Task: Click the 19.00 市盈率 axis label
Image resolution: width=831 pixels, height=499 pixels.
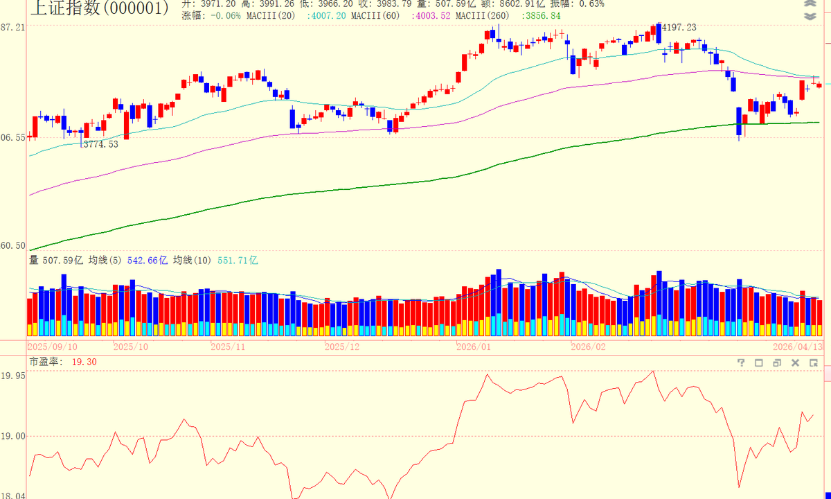Action: pyautogui.click(x=13, y=436)
